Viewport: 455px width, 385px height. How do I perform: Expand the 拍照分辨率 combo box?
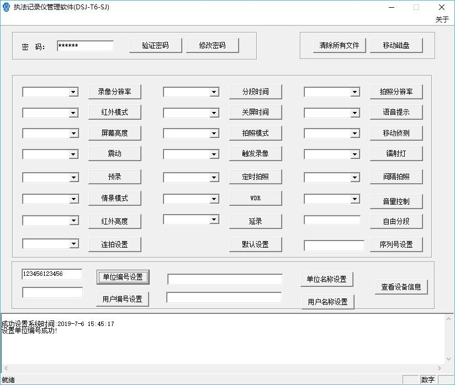point(355,92)
